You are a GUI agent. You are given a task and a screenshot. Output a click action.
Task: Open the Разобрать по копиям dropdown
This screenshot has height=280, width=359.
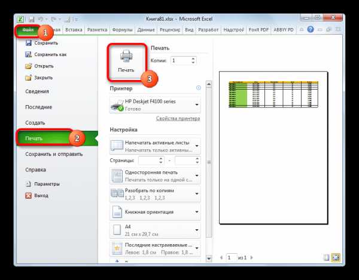click(155, 194)
